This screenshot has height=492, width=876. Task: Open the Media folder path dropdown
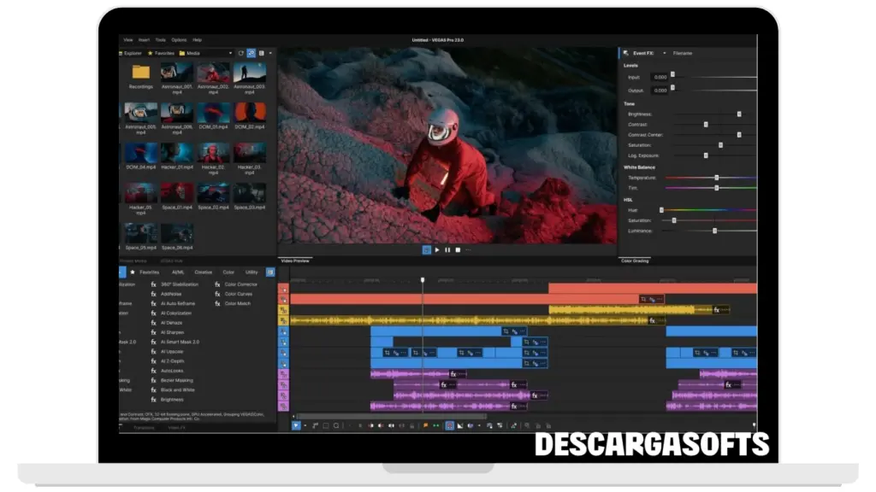[231, 53]
